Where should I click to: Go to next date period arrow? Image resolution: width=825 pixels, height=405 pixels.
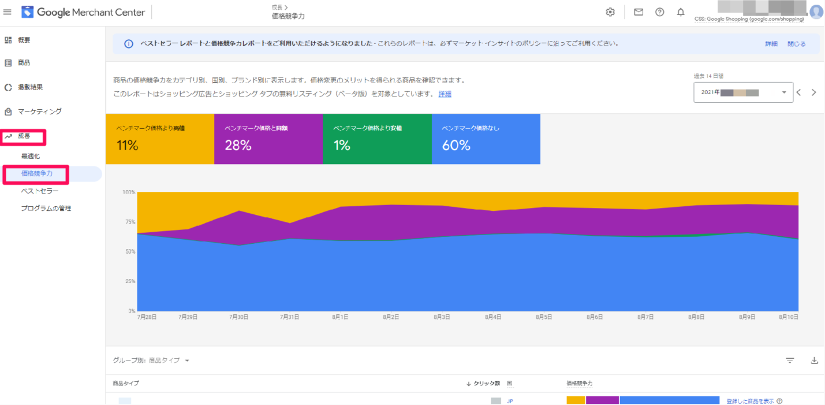814,92
